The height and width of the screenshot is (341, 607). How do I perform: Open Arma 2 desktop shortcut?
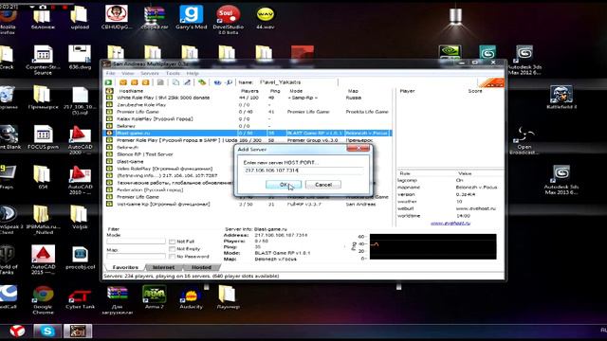[x=154, y=297]
